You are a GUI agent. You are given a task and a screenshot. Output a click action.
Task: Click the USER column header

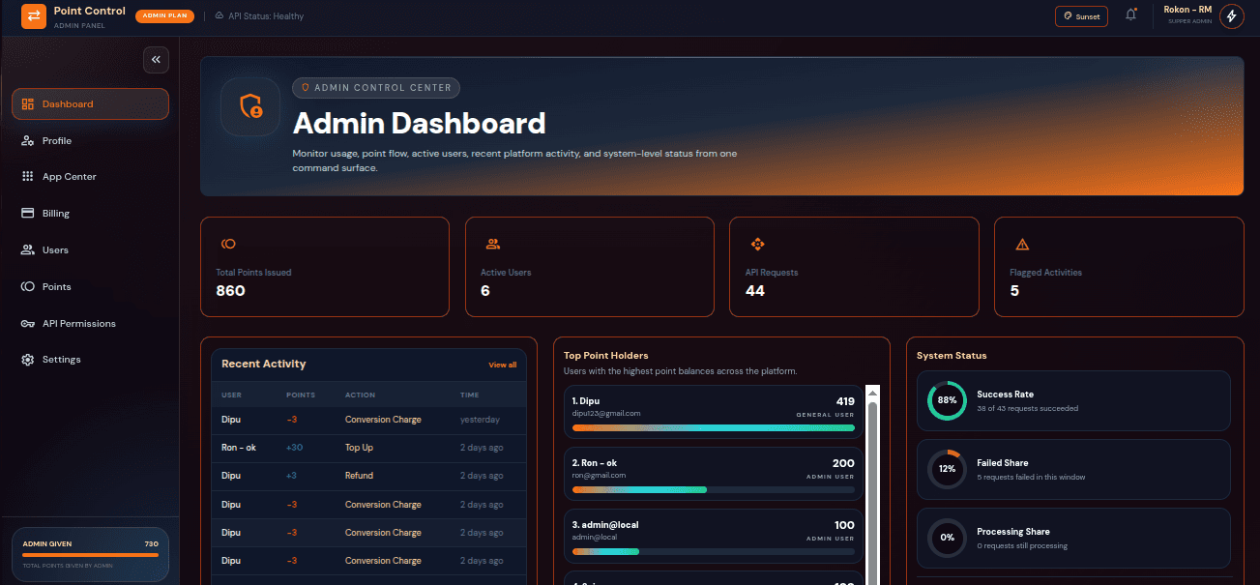tap(232, 395)
